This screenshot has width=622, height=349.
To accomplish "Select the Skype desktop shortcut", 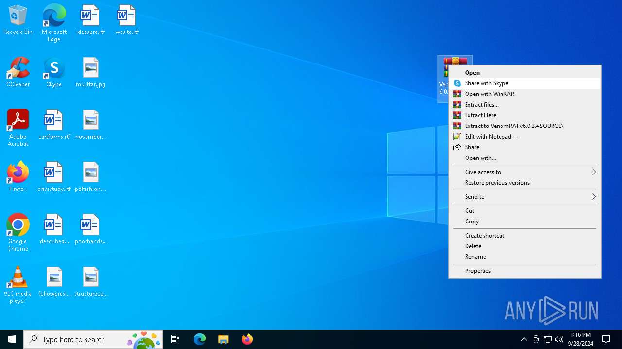I will click(x=54, y=72).
